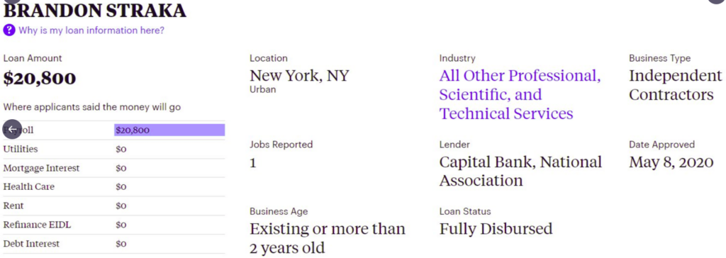Select the Utilities row in the table
This screenshot has width=726, height=258.
[x=114, y=149]
